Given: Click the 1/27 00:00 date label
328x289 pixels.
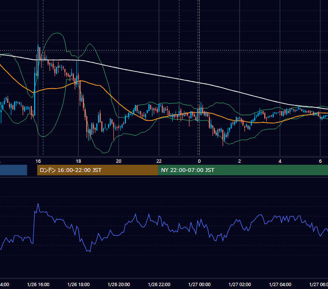Looking at the screenshot, I should click(x=199, y=284).
